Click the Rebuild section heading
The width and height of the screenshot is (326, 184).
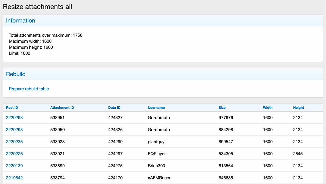coord(16,74)
